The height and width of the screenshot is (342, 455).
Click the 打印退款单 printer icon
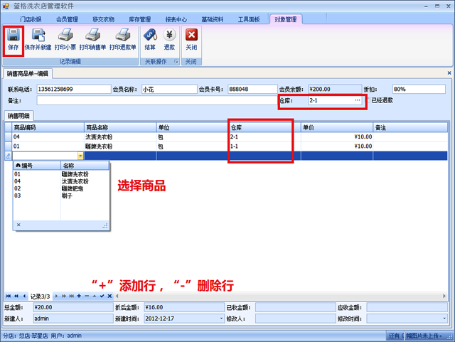(122, 36)
